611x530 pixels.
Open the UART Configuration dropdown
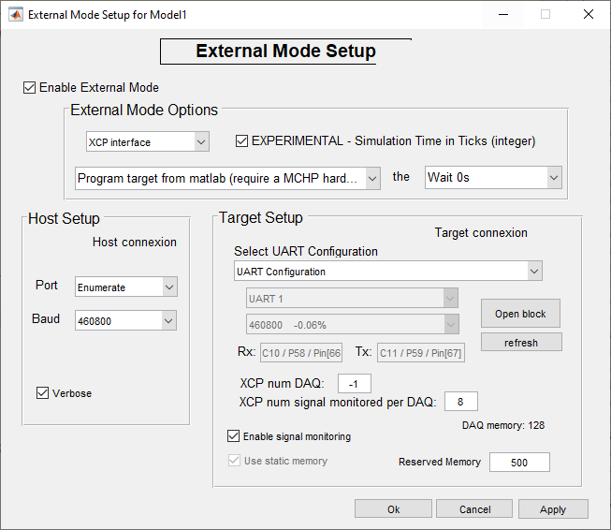pos(388,272)
